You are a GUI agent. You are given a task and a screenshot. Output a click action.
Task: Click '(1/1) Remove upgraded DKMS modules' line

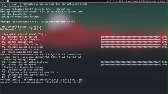(x=21, y=52)
